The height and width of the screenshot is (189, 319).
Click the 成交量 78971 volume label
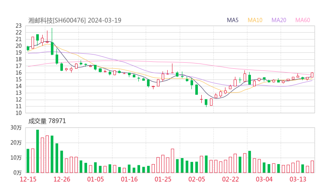tap(47, 121)
